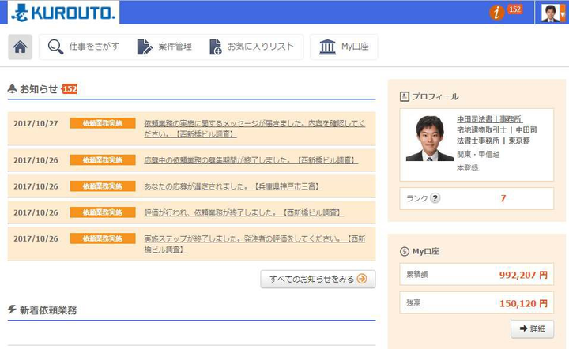
Task: Click the 詳細 button in My口座 panel
Action: [x=533, y=329]
